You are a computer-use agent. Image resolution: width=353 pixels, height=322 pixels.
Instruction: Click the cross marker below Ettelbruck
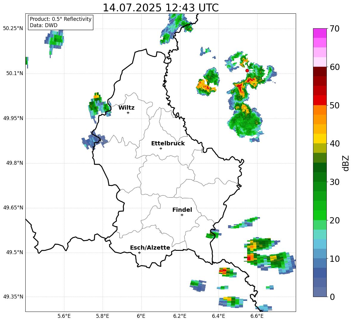161,148
